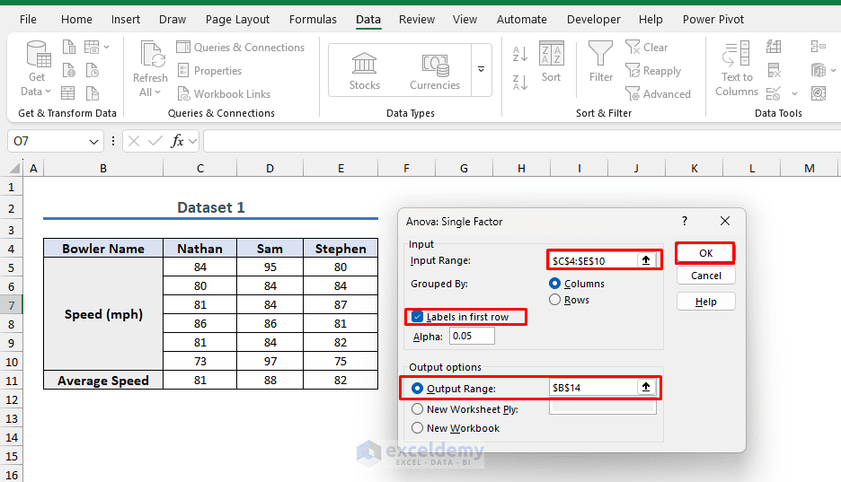Screen dimensions: 841x482
Task: Click the Speed (mph) merged cell
Action: coord(103,314)
